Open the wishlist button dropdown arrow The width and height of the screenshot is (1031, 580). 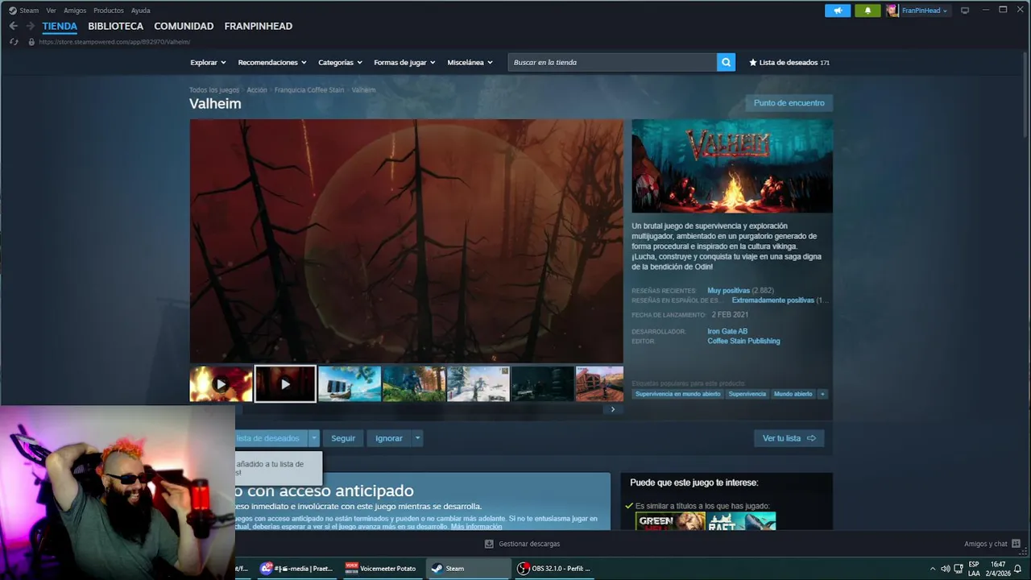coord(314,438)
